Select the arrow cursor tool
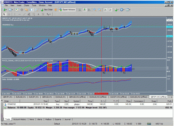The width and height of the screenshot is (174, 126). [4, 14]
